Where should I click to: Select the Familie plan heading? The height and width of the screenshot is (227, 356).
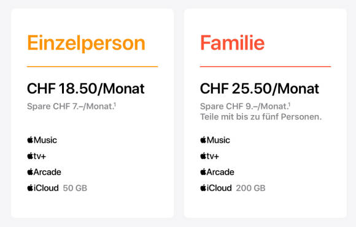(232, 43)
